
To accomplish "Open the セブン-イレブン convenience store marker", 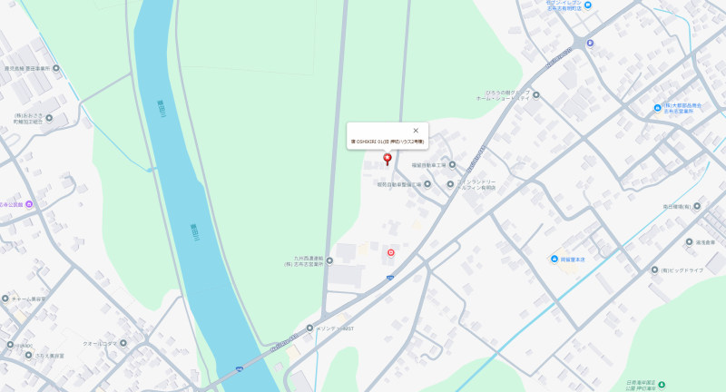I will [588, 5].
